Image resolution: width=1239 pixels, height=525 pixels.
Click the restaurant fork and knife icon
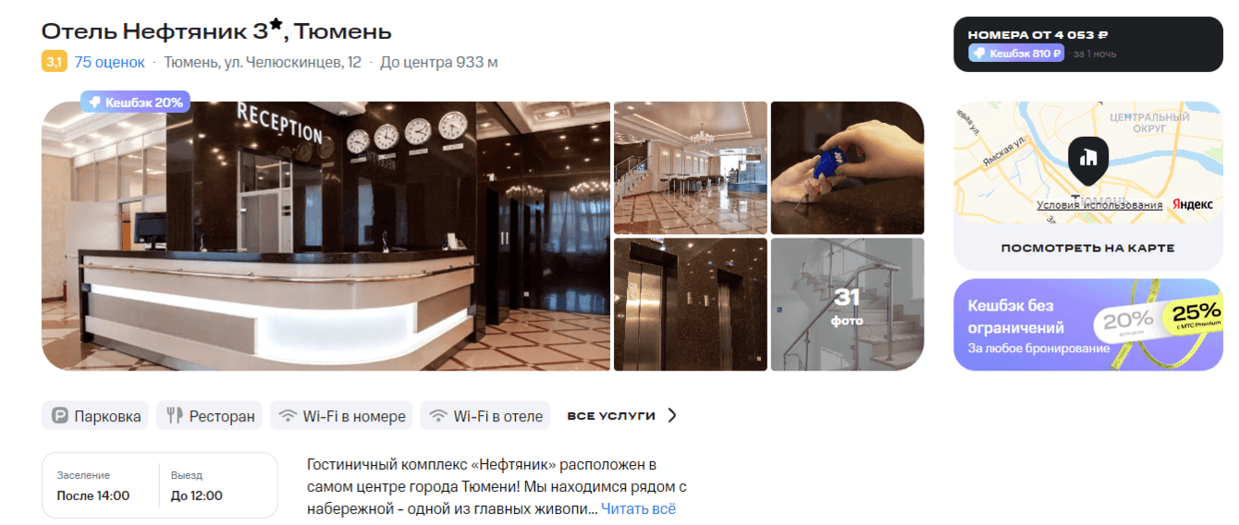[x=175, y=416]
